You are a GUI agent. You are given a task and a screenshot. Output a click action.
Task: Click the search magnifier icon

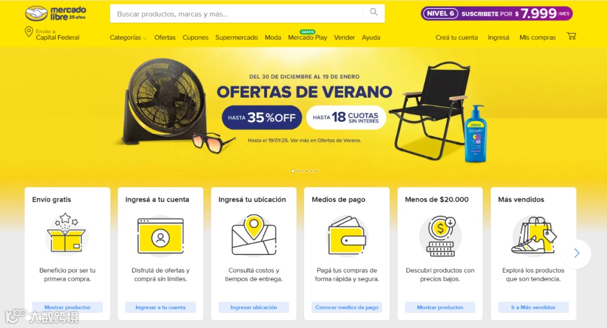(x=374, y=12)
